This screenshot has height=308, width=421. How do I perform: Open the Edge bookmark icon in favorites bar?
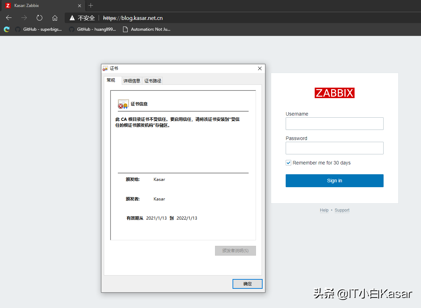7,29
